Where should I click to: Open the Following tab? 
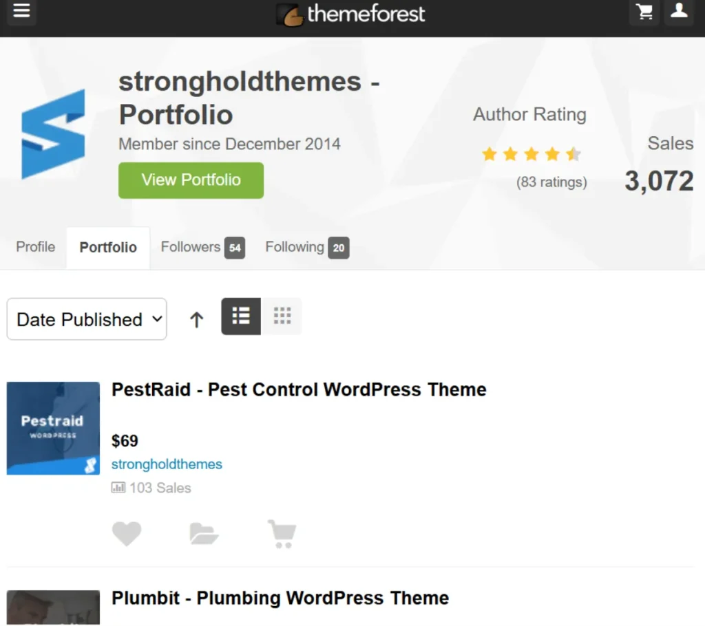tap(307, 247)
